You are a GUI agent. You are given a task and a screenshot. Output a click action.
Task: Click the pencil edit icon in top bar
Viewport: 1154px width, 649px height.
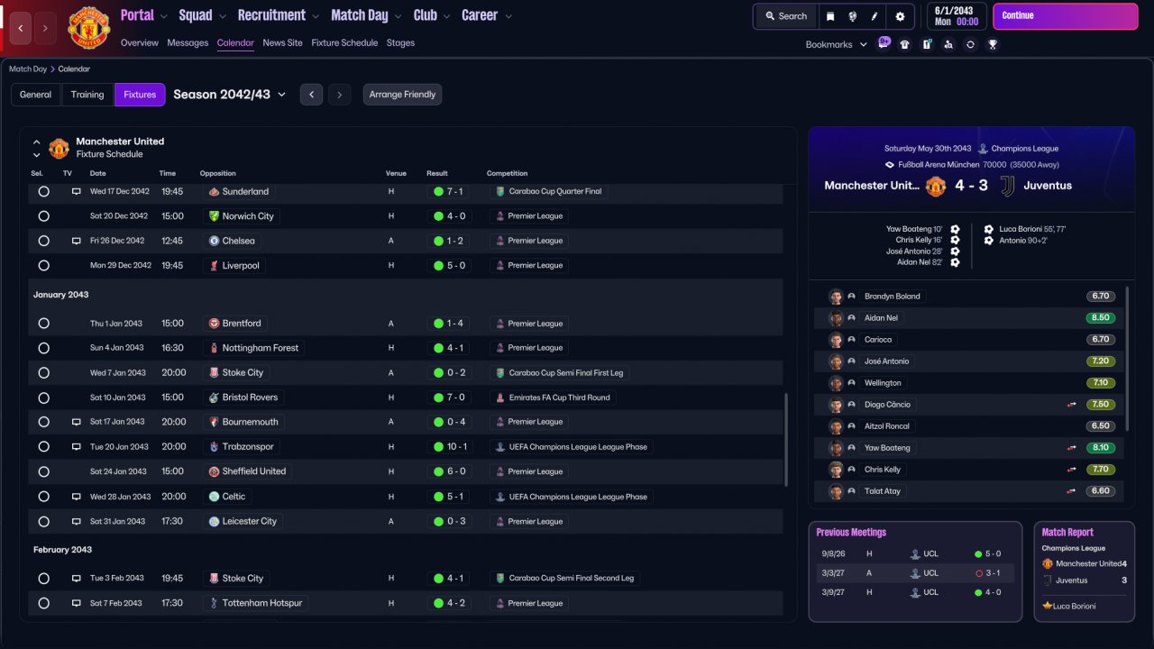pyautogui.click(x=875, y=16)
